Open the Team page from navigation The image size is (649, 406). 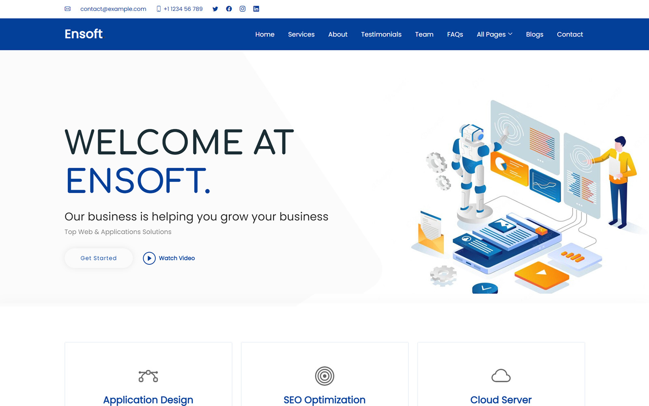pyautogui.click(x=424, y=34)
